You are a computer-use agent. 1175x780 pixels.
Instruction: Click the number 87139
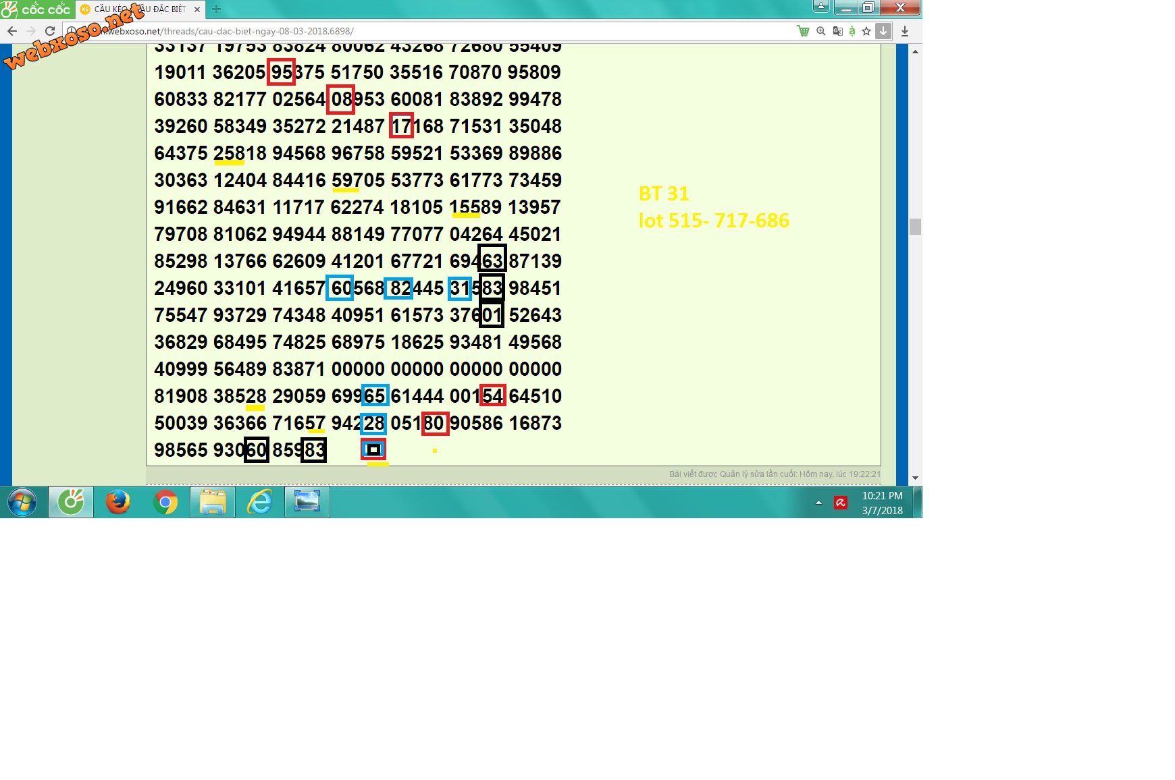535,261
